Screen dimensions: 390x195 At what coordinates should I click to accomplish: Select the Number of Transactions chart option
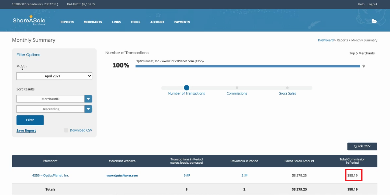pos(186,88)
